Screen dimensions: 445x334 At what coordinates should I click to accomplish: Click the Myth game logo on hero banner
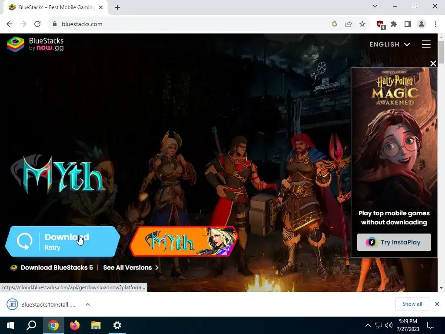58,175
